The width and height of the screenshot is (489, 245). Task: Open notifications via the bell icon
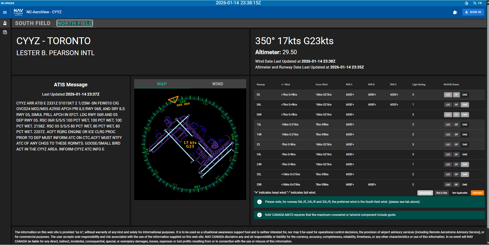coord(455,12)
